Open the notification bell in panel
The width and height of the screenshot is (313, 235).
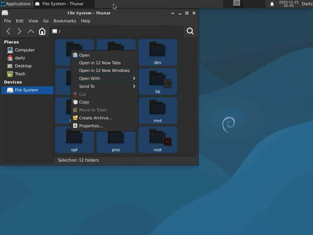[272, 4]
